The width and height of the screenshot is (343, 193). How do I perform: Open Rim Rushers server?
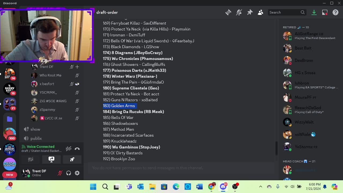(x=10, y=149)
